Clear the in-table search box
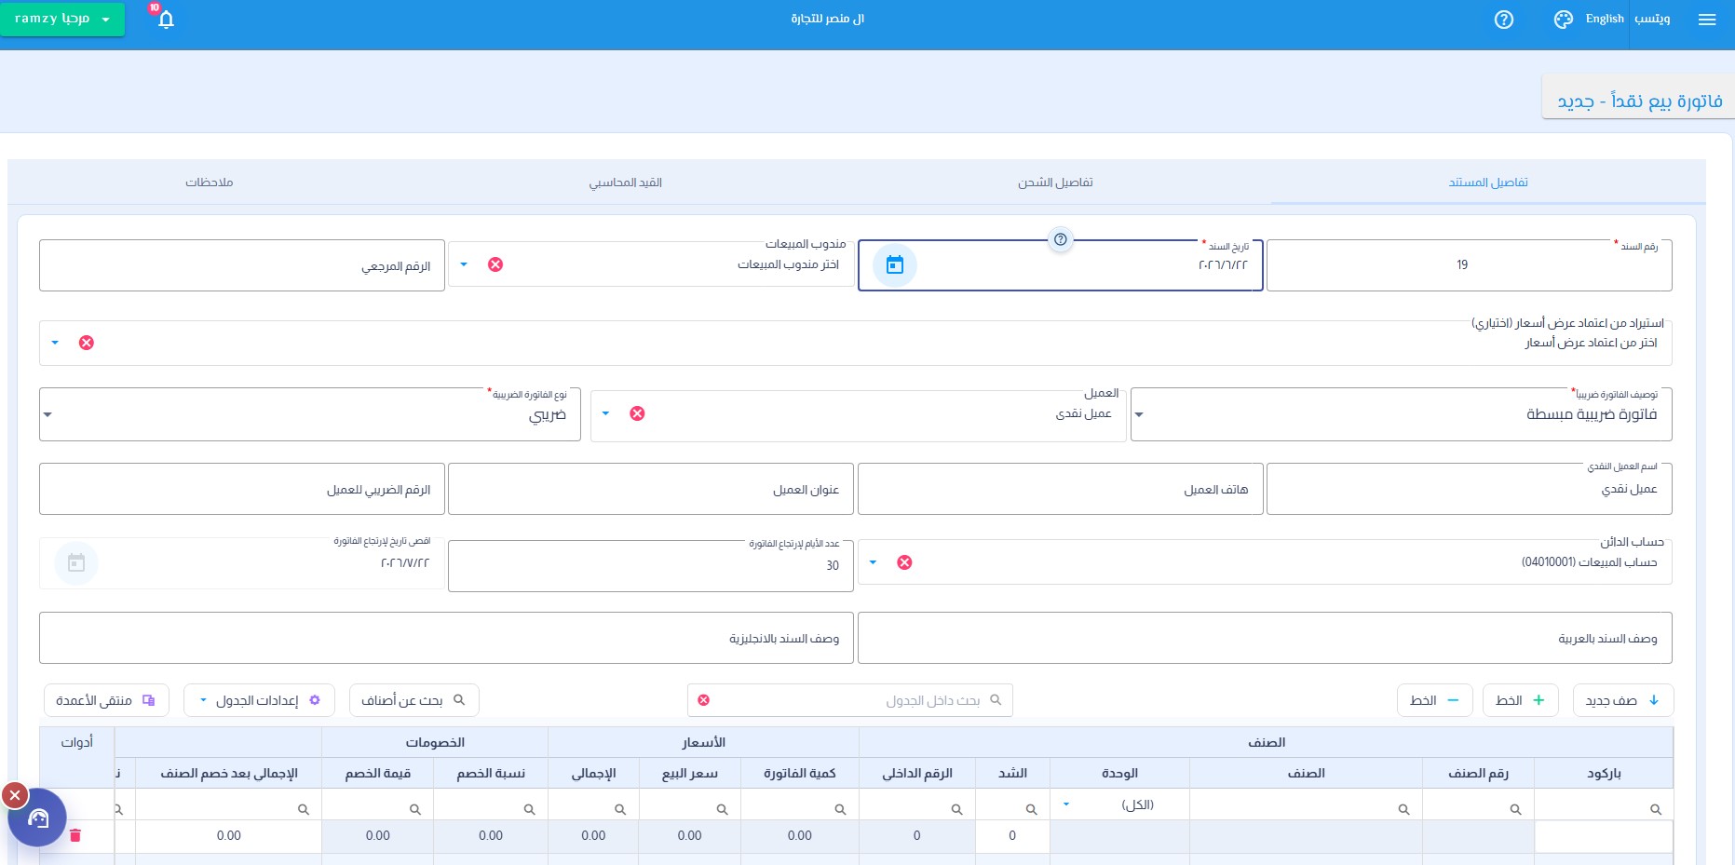Viewport: 1735px width, 865px height. tap(704, 700)
